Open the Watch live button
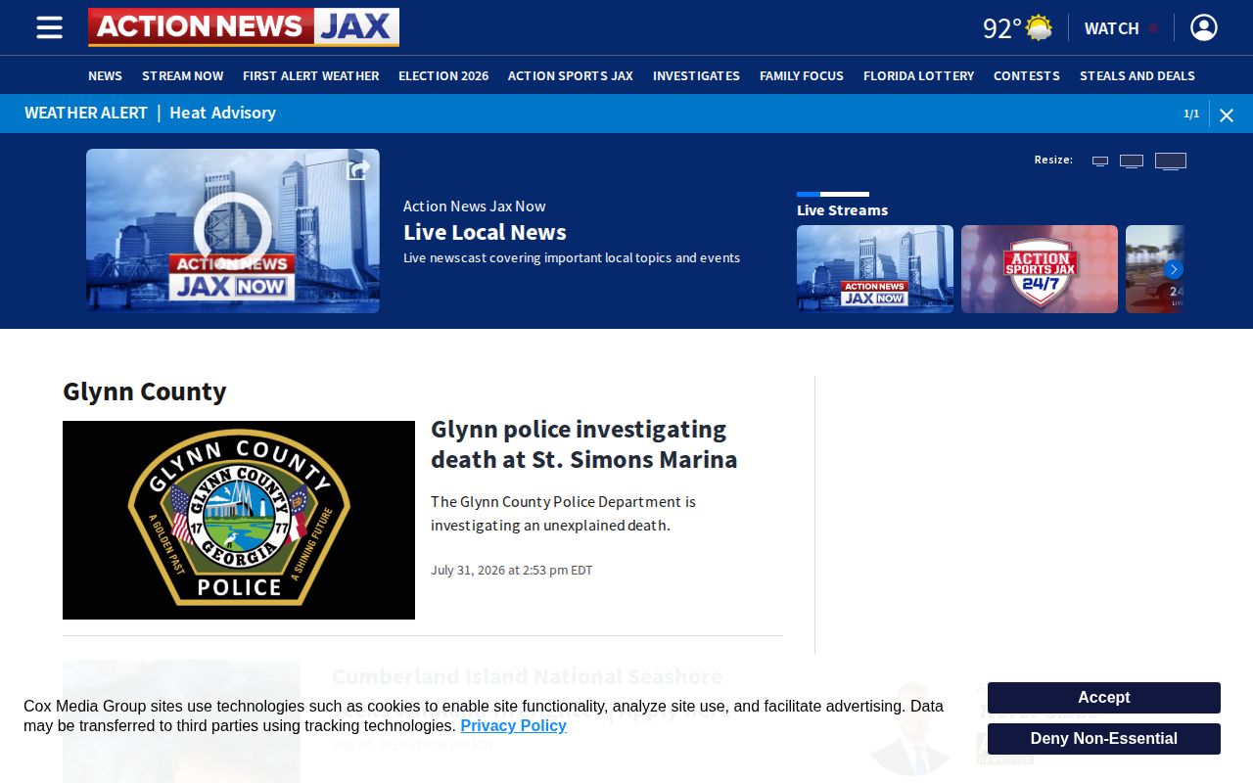This screenshot has width=1253, height=783. point(1121,28)
